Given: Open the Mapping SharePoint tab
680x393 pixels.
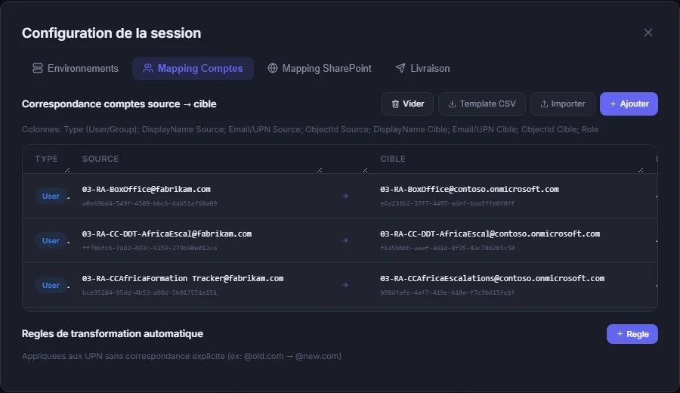Looking at the screenshot, I should [320, 69].
